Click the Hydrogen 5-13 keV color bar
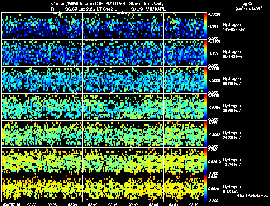This screenshot has height=206, width=270. tap(205, 188)
